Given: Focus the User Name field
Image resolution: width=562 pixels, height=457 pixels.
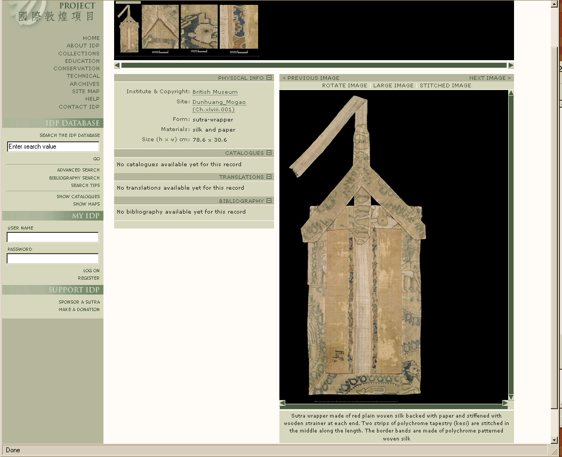Looking at the screenshot, I should 53,237.
